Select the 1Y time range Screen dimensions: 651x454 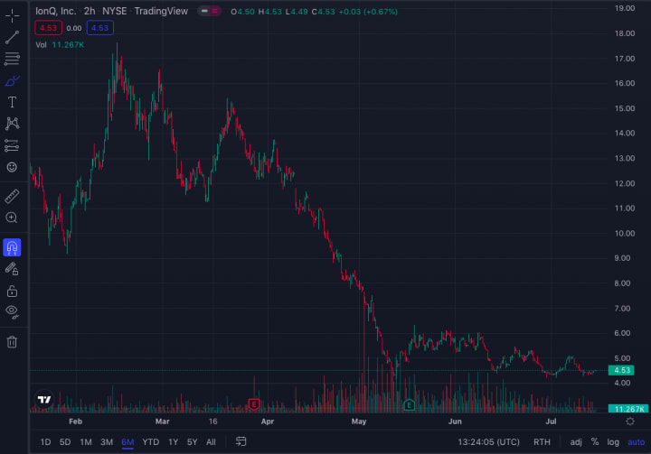point(173,442)
